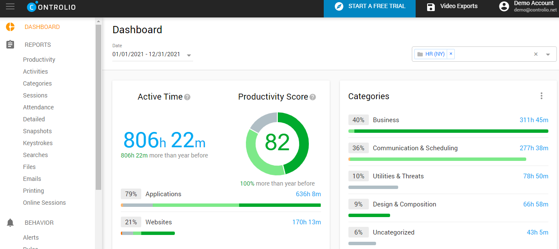
Task: Open the Emails report
Action: pyautogui.click(x=32, y=179)
